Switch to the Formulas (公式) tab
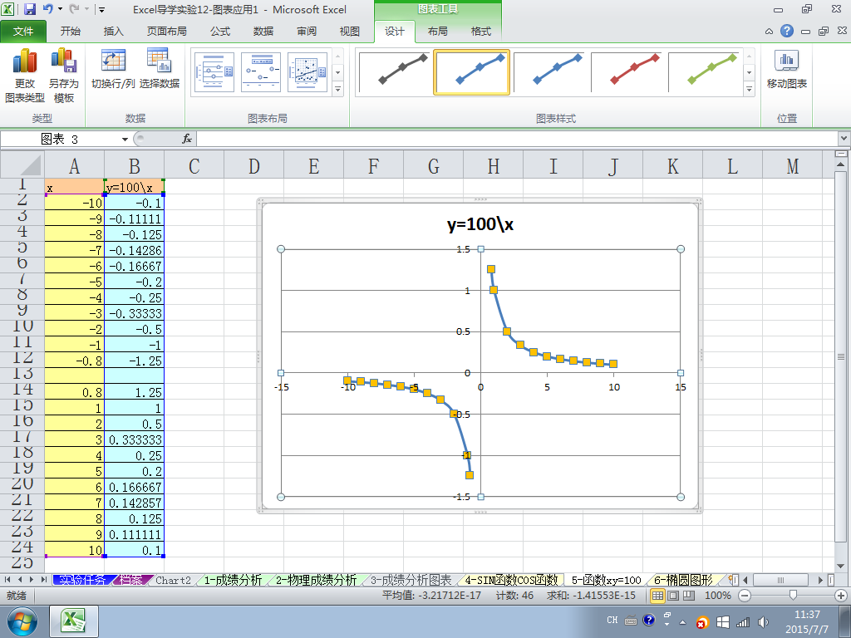 pyautogui.click(x=220, y=31)
